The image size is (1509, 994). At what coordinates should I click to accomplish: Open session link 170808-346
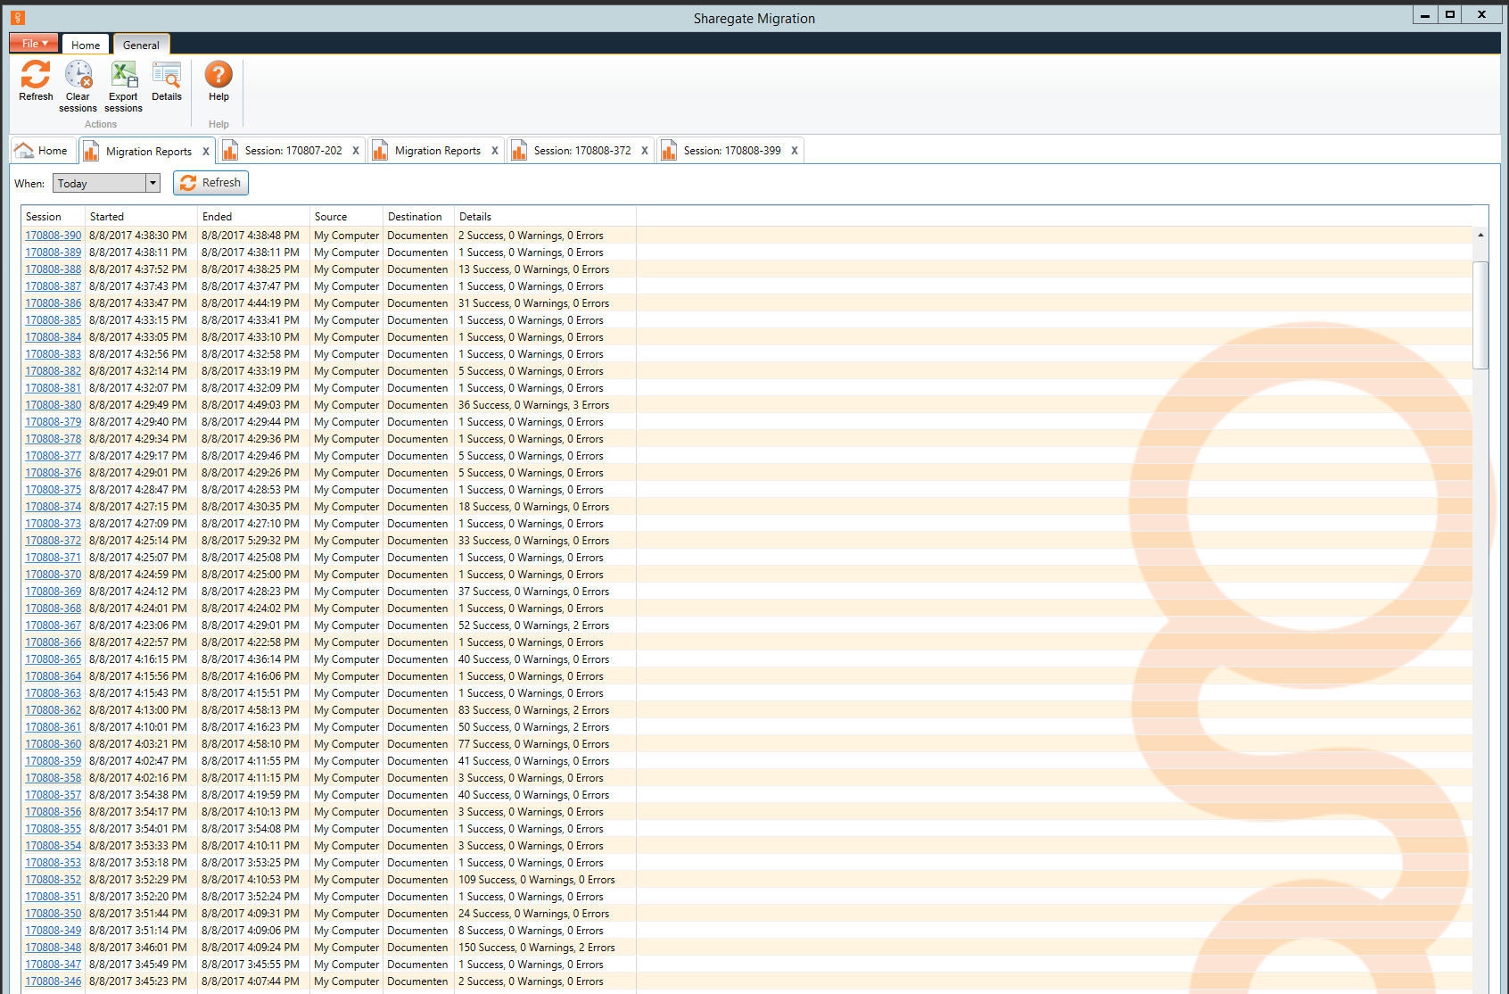53,982
